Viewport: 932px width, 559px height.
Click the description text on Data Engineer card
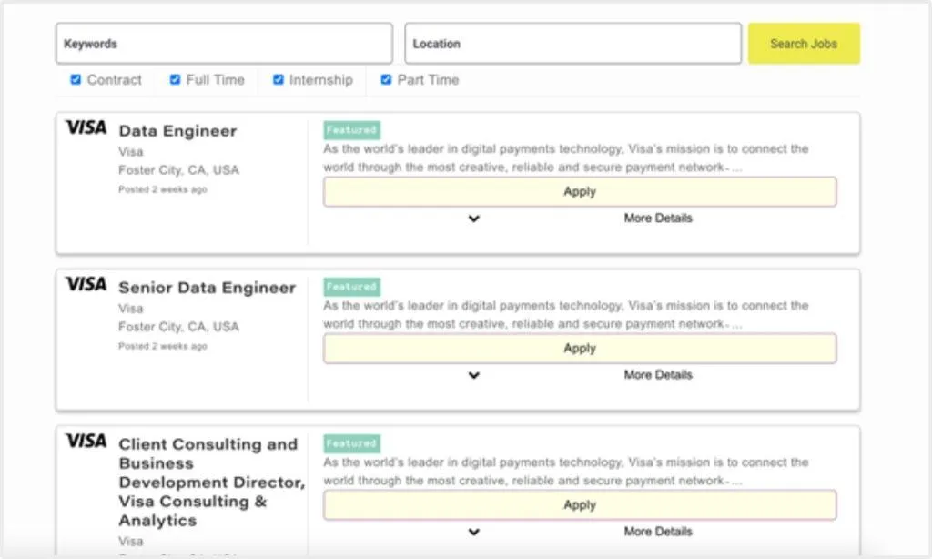(566, 158)
